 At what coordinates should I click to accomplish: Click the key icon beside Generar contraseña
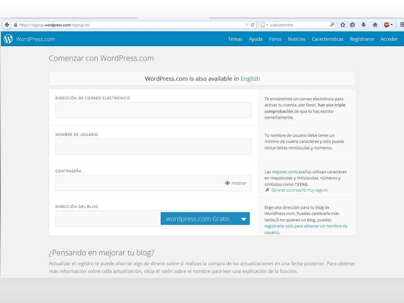(267, 190)
